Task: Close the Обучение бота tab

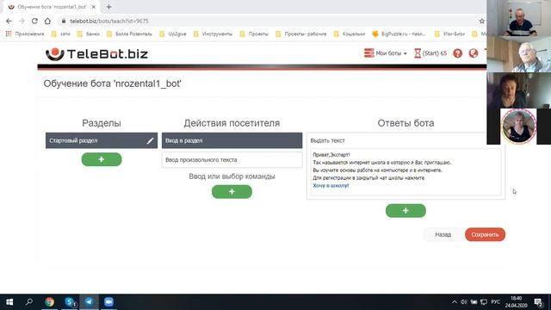Action: click(94, 7)
